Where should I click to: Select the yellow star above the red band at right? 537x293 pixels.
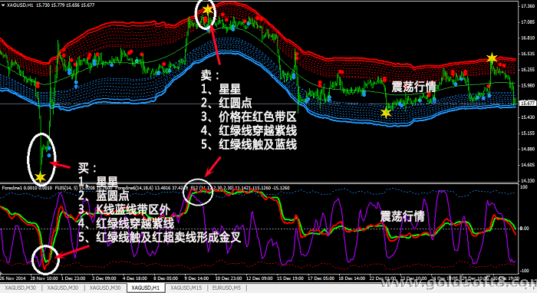pos(492,58)
